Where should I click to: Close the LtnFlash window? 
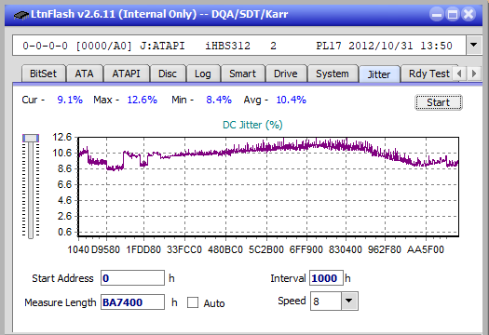click(469, 14)
